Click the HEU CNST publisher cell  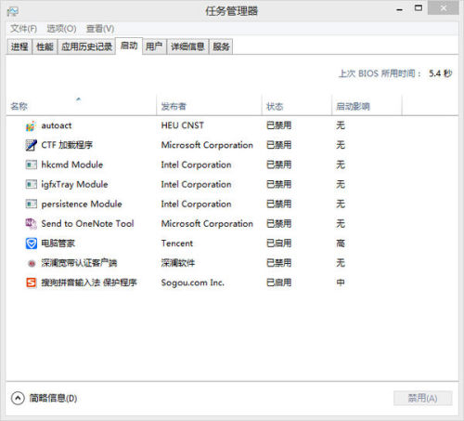click(183, 125)
